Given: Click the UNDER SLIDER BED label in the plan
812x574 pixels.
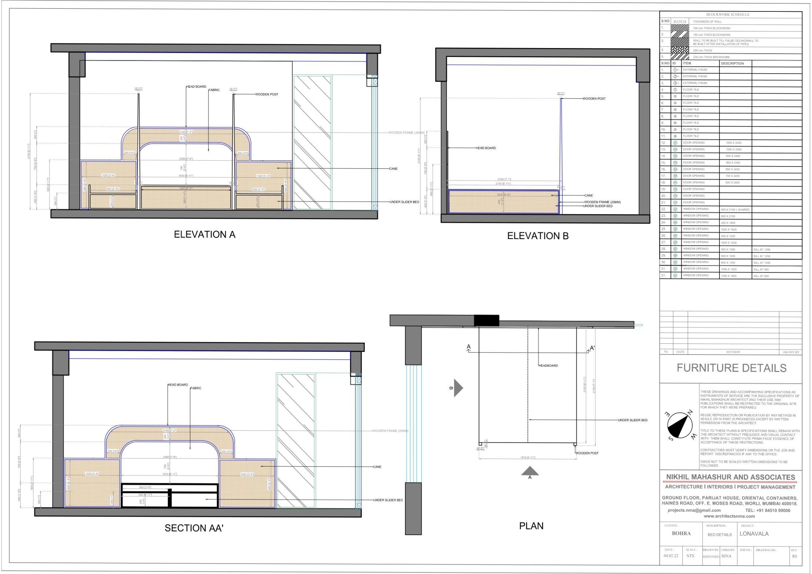Looking at the screenshot, I should point(632,420).
